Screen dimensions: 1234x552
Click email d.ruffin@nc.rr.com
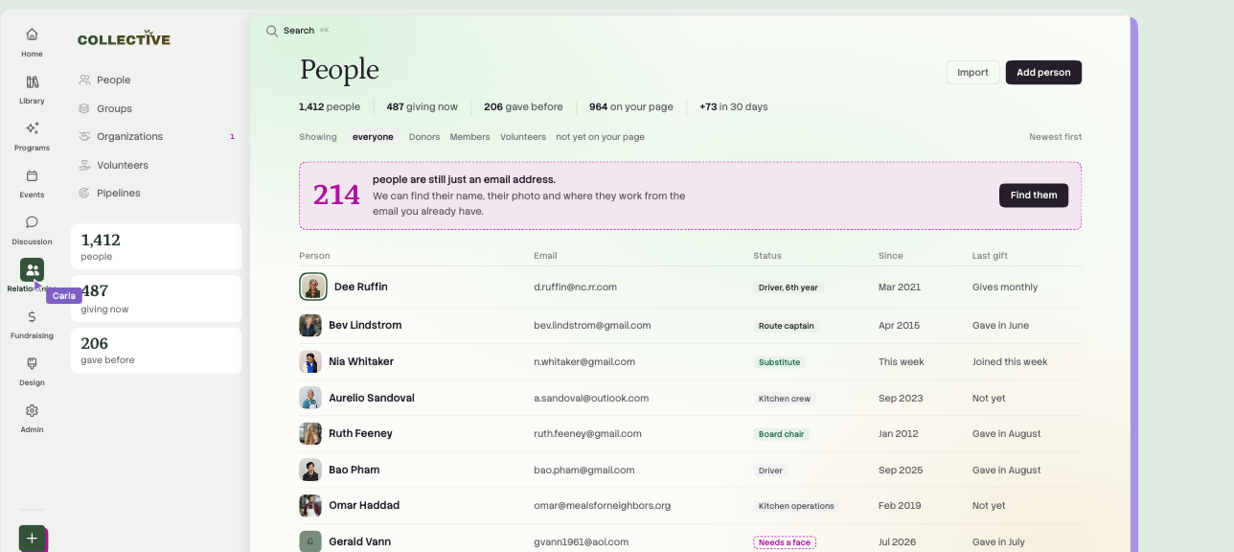coord(575,287)
